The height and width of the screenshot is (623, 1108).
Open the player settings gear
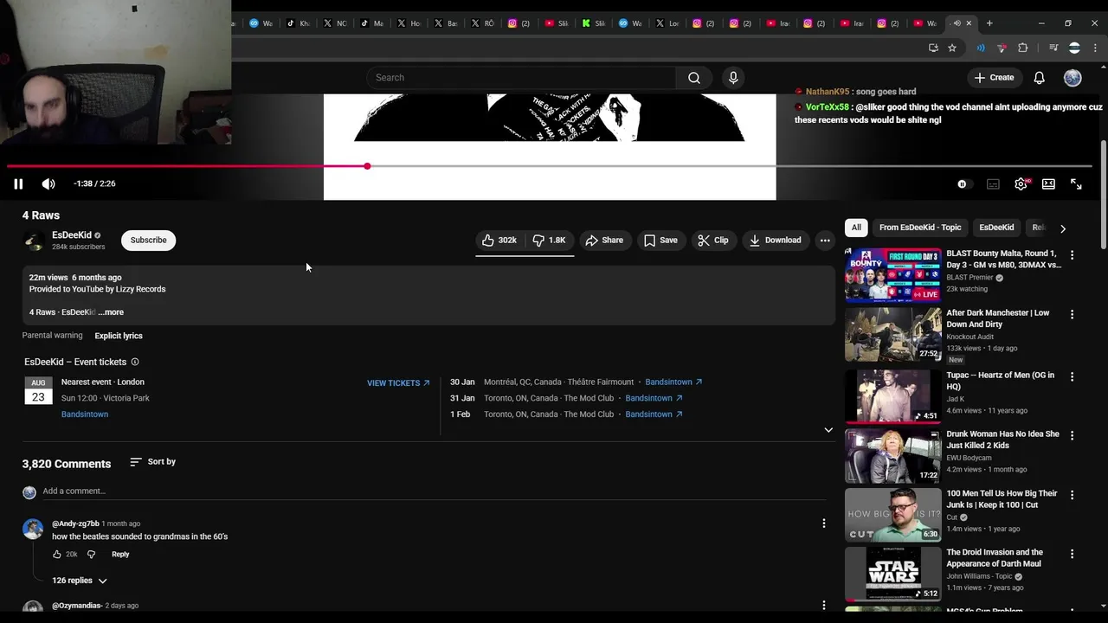coord(1021,183)
